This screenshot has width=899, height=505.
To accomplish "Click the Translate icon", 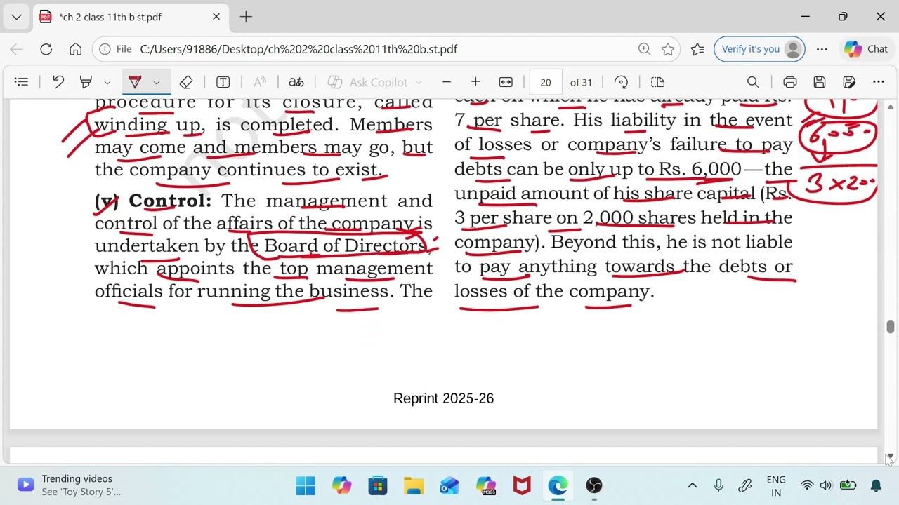I will click(x=296, y=82).
